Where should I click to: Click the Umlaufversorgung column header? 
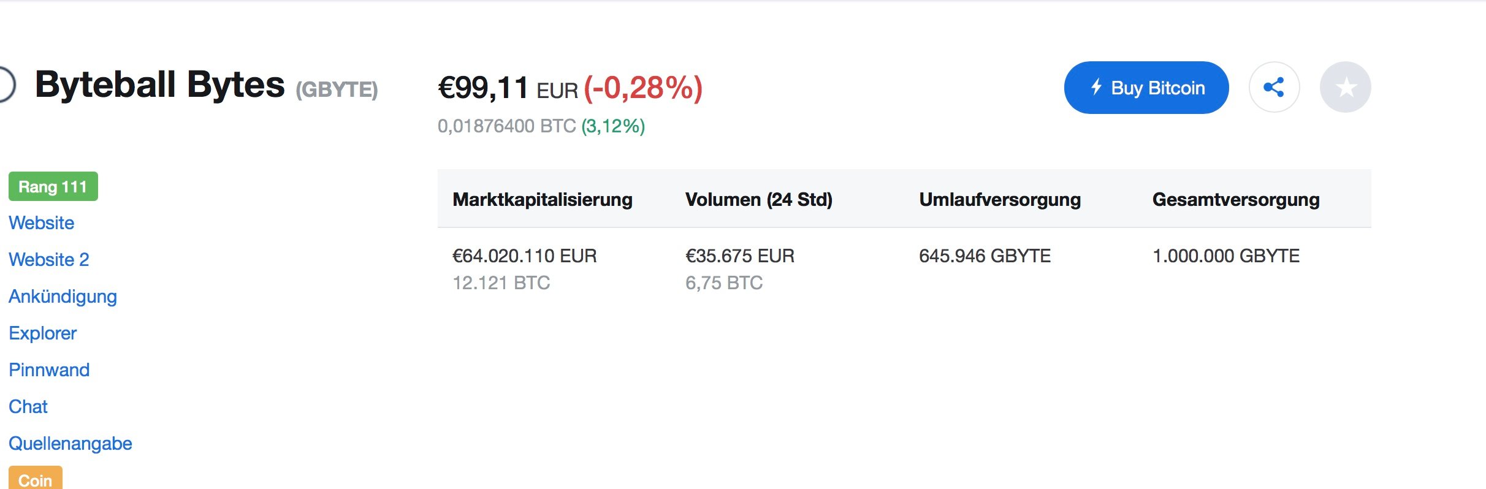coord(999,200)
